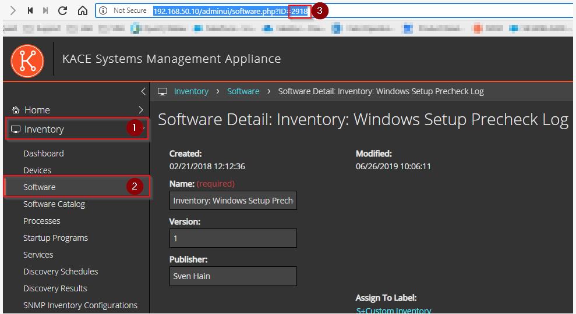Click the monitor icon in the breadcrumb
The height and width of the screenshot is (314, 576).
point(162,91)
